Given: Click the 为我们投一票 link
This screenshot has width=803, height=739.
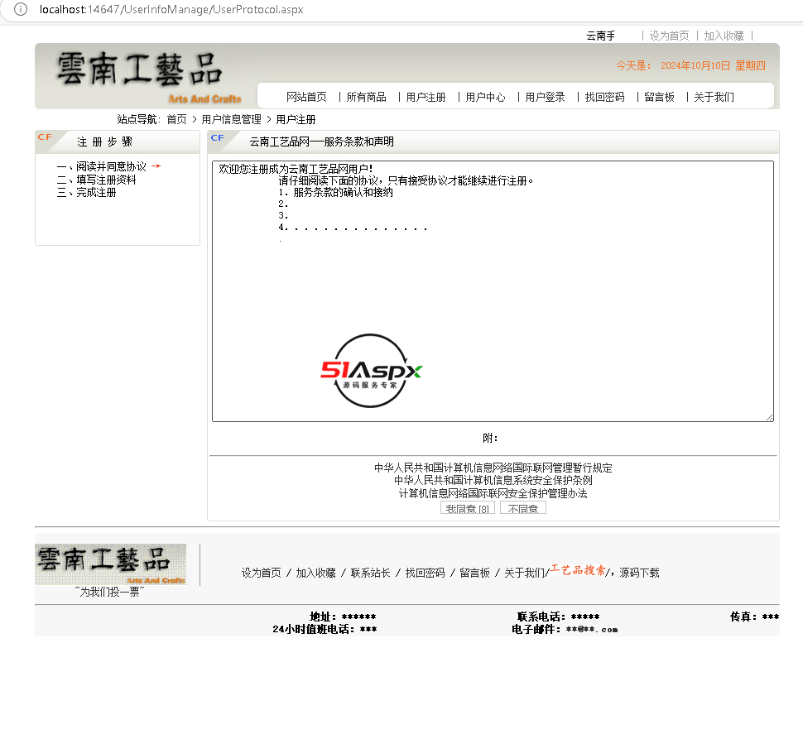Looking at the screenshot, I should [109, 593].
